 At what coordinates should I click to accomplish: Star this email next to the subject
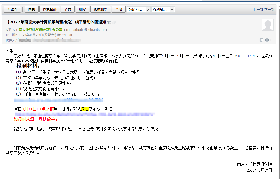[x=109, y=22]
